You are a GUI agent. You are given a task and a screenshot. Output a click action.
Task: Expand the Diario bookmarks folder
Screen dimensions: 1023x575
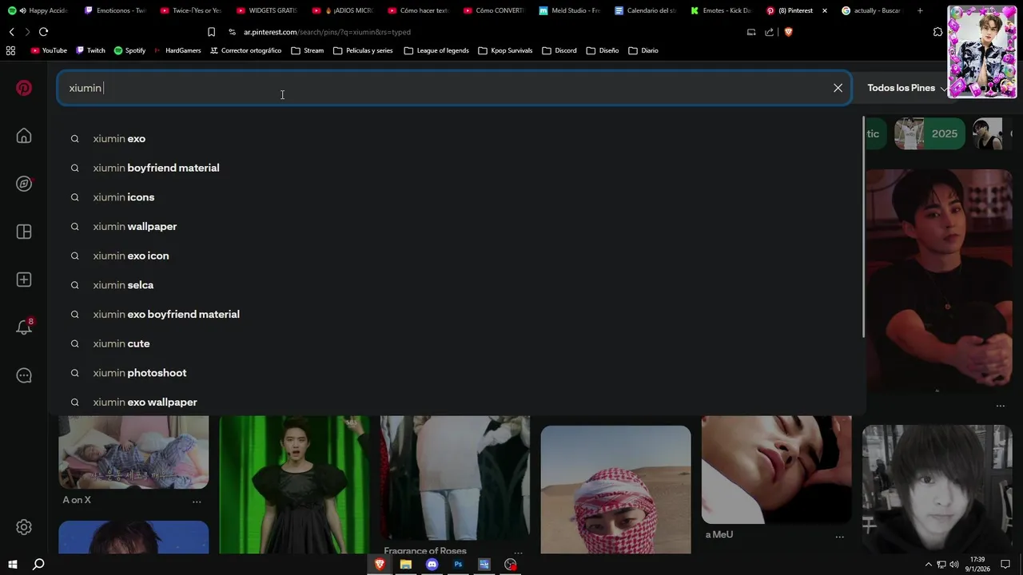point(643,50)
